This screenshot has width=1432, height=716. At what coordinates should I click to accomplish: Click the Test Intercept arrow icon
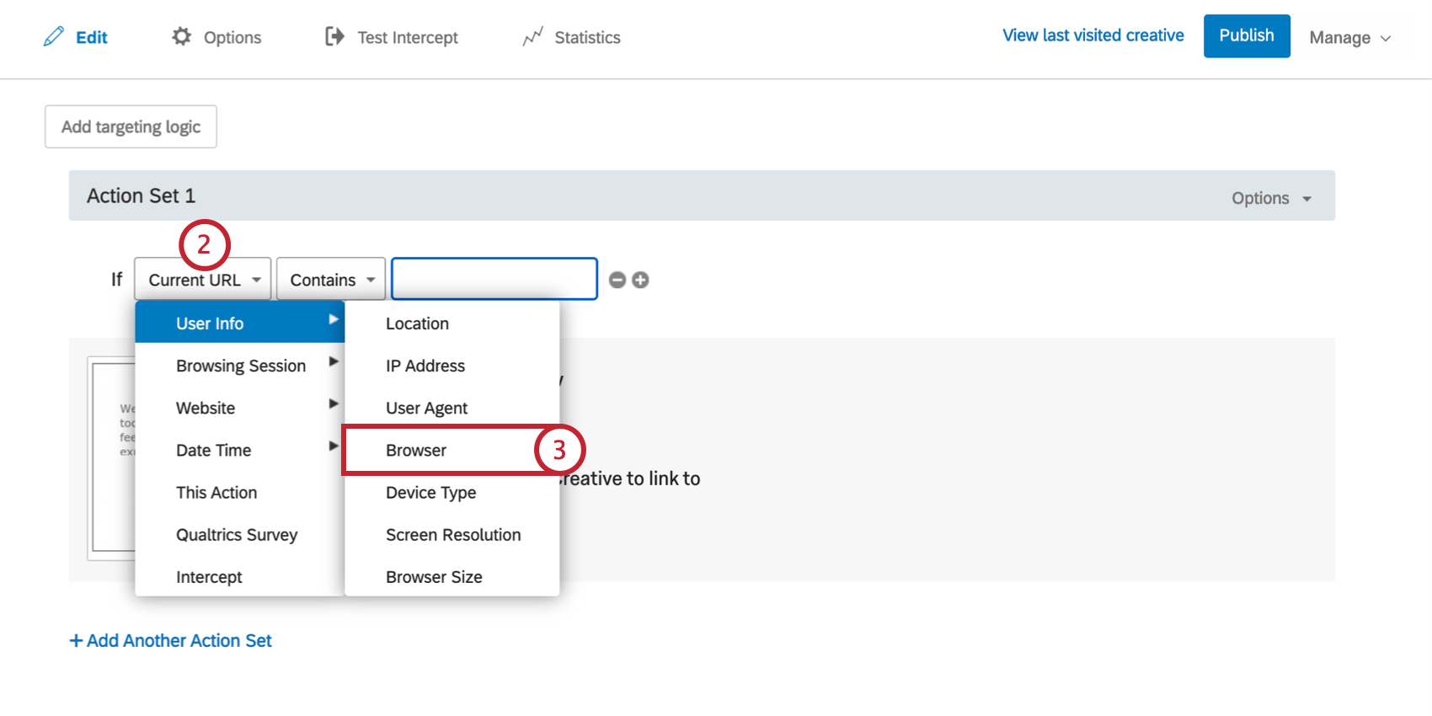[x=334, y=36]
